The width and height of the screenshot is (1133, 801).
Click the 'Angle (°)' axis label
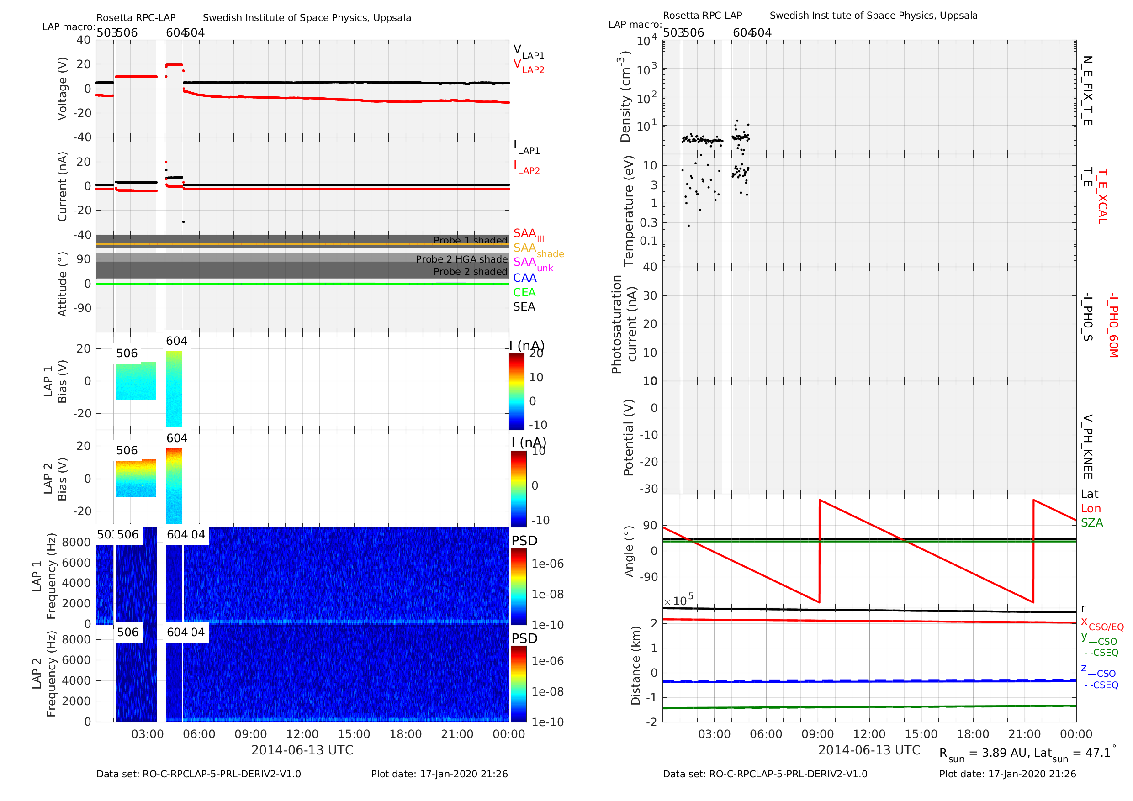tap(629, 551)
